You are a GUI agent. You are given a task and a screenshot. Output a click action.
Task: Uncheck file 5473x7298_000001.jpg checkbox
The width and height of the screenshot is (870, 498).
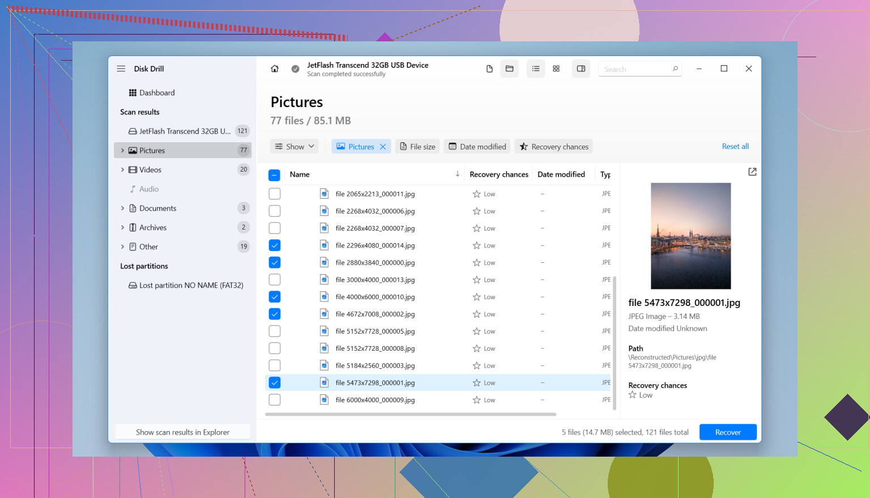275,382
